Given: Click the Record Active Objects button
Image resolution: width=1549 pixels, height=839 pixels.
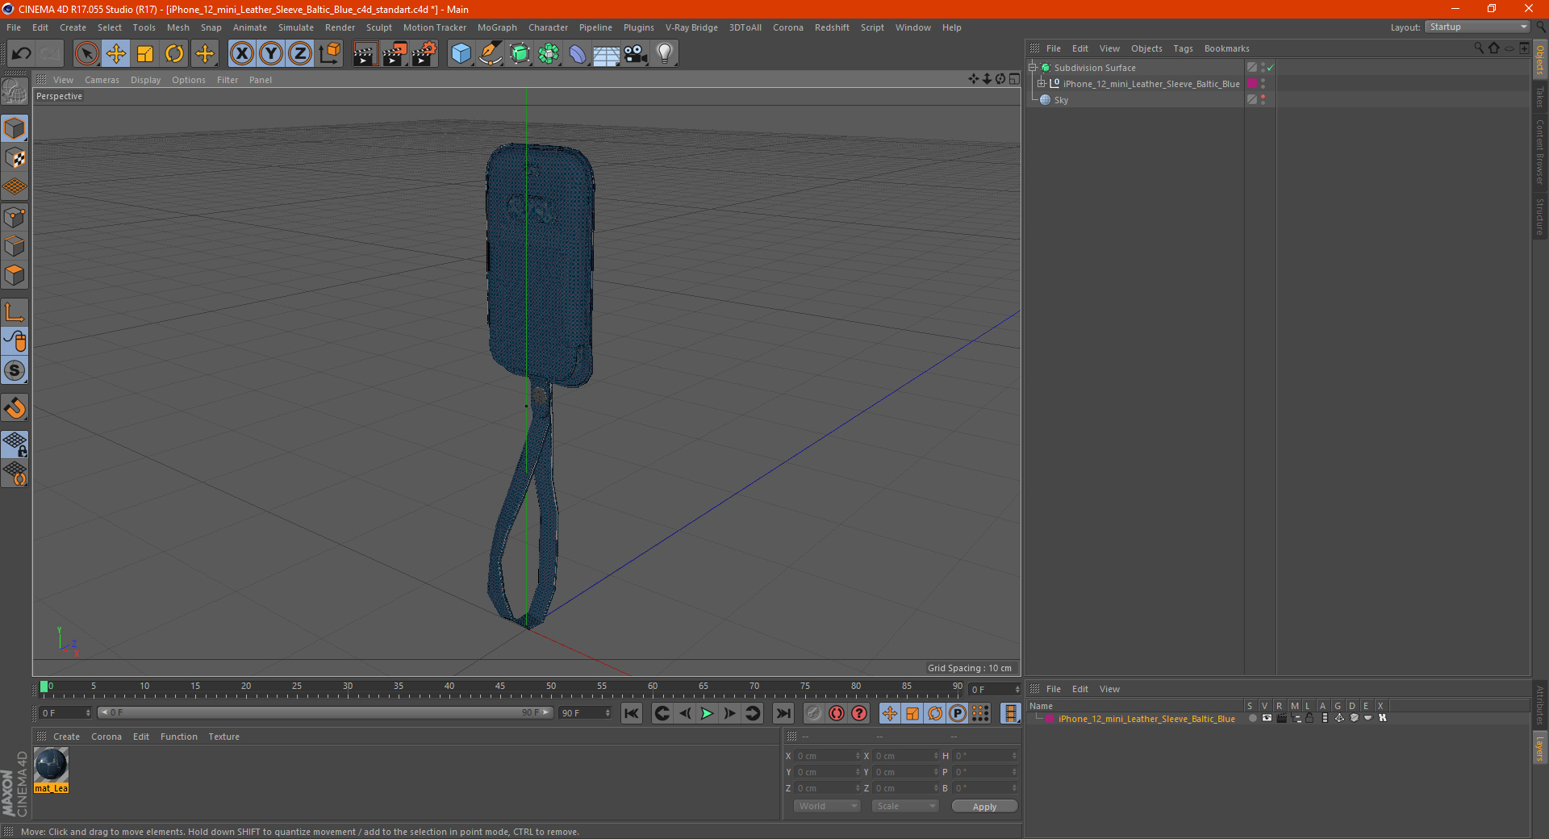Looking at the screenshot, I should (814, 713).
